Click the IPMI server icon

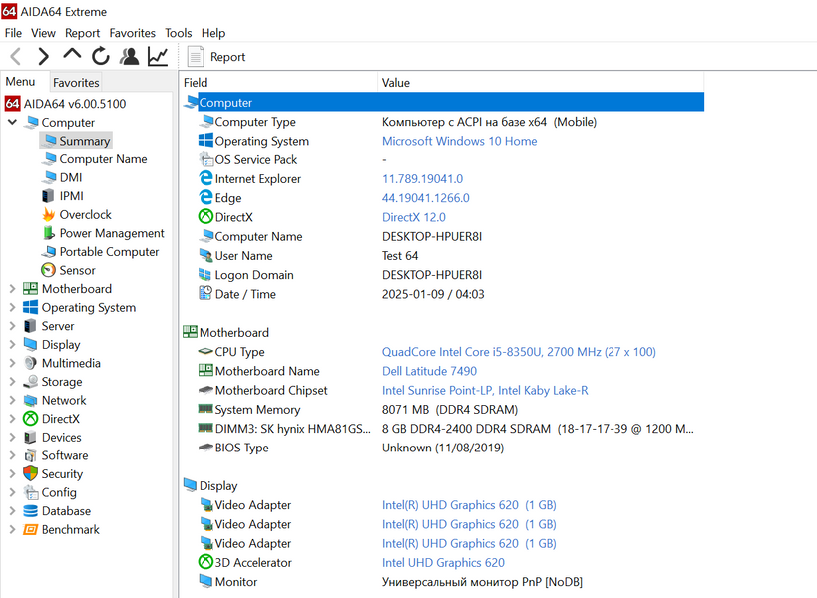[48, 196]
